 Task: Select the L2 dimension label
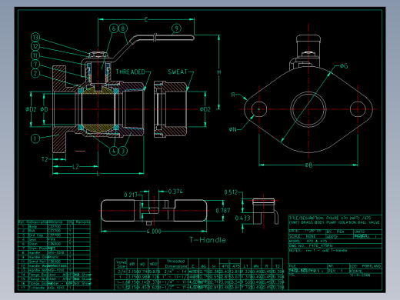[x=75, y=167]
